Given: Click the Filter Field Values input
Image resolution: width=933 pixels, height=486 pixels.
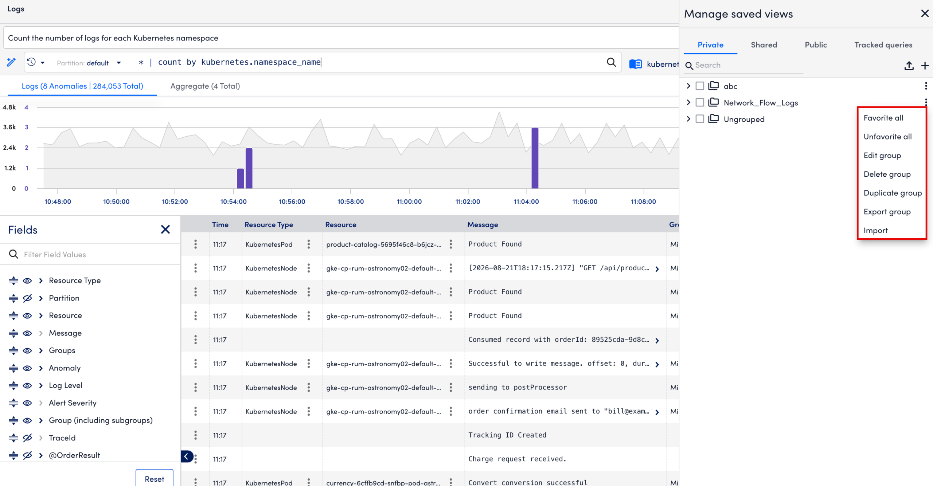Looking at the screenshot, I should 90,254.
